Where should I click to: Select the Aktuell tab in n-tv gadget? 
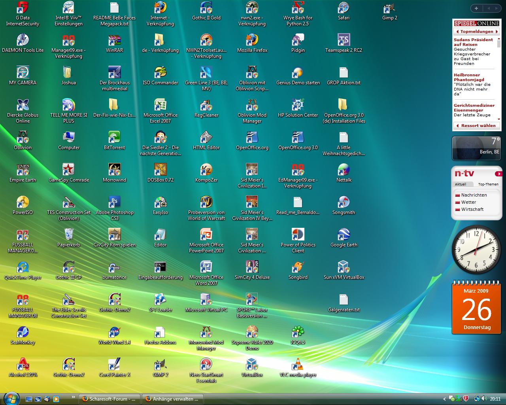[x=461, y=184]
